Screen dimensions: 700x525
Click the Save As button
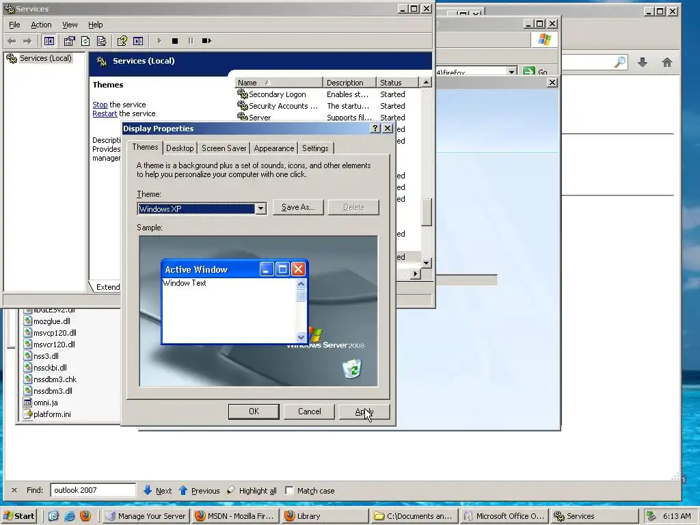point(298,207)
